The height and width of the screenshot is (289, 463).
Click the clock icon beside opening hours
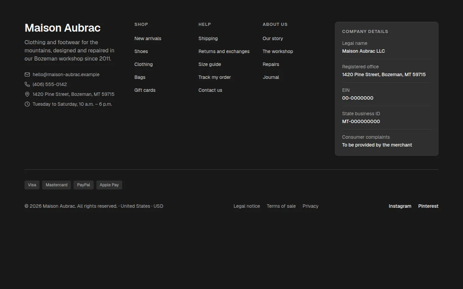point(27,104)
